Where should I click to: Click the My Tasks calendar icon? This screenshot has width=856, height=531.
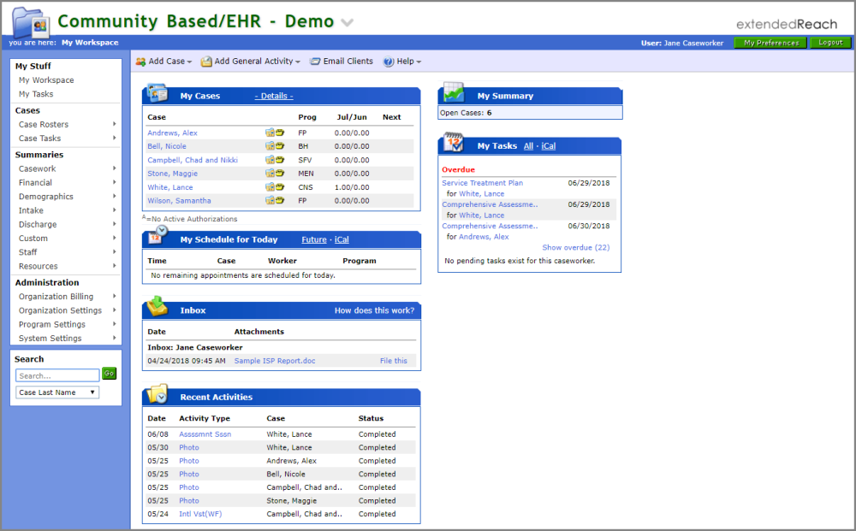(453, 142)
